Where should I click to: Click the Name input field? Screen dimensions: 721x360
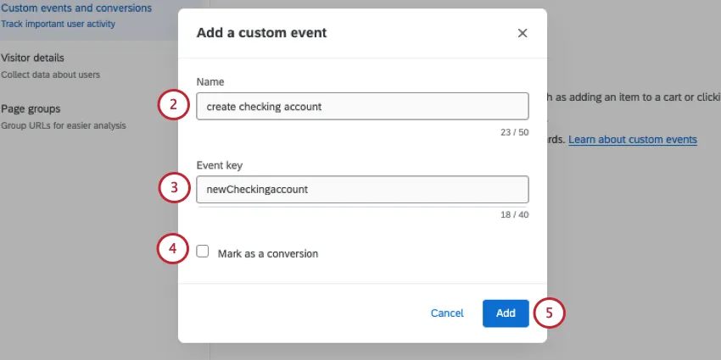(x=362, y=107)
